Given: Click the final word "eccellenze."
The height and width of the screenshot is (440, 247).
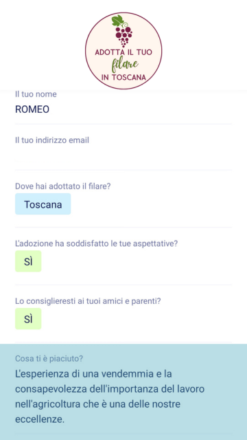Looking at the screenshot, I should click(x=40, y=419).
